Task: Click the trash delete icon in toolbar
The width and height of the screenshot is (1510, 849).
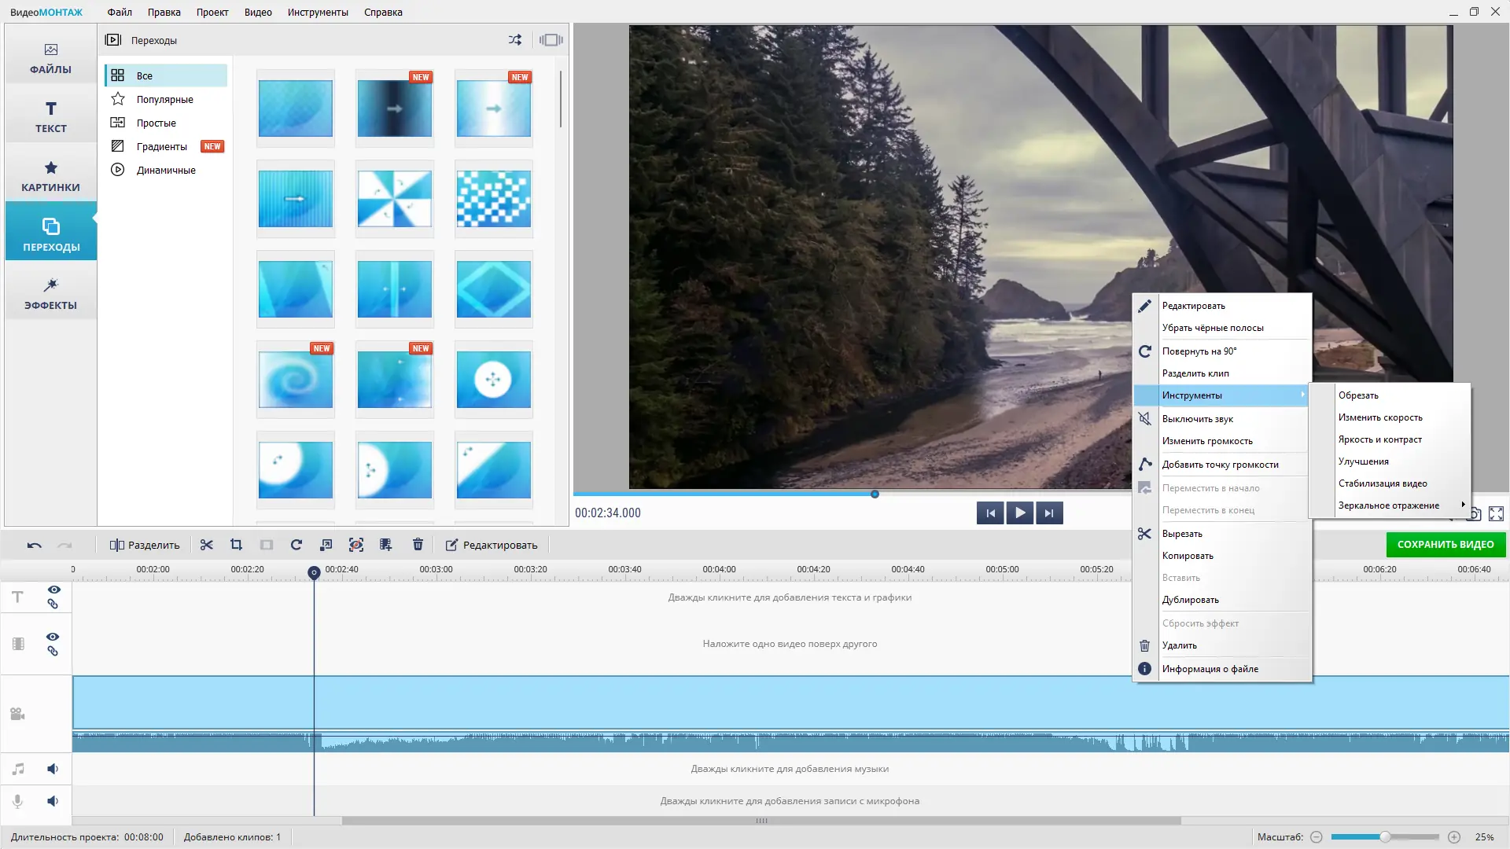Action: point(418,545)
